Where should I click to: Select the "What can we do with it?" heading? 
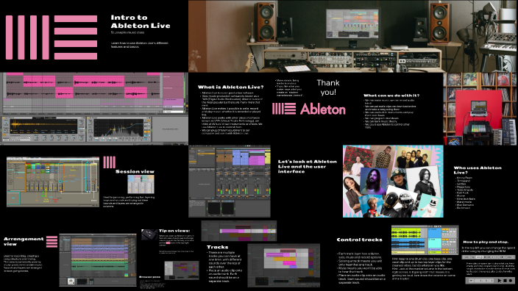click(x=391, y=96)
